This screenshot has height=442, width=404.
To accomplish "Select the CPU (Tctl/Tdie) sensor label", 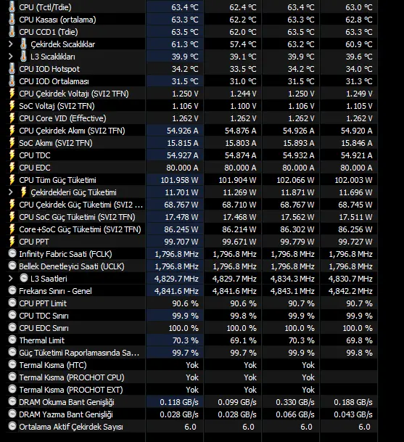I will pos(45,7).
